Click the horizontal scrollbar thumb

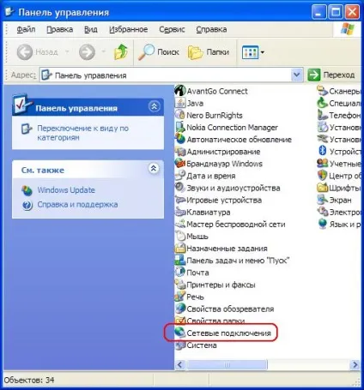227,364
